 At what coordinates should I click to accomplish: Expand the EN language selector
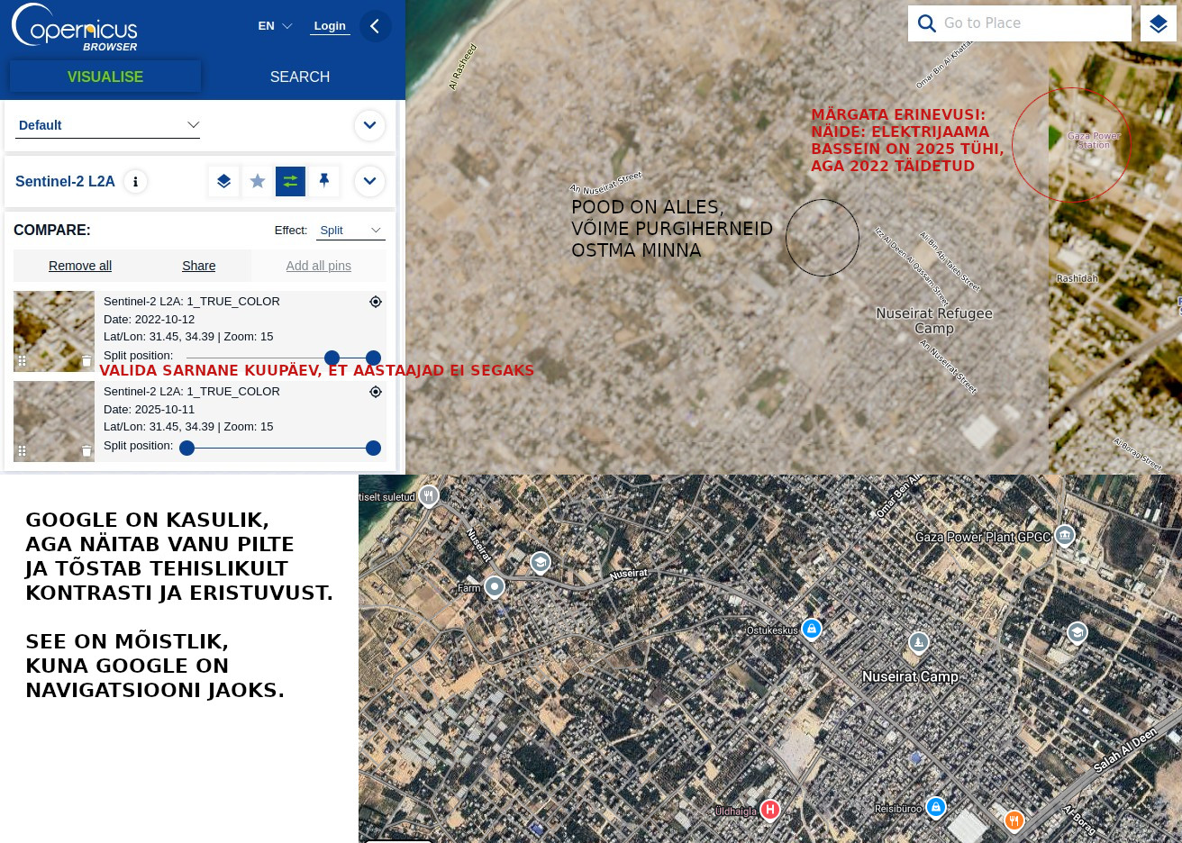275,26
